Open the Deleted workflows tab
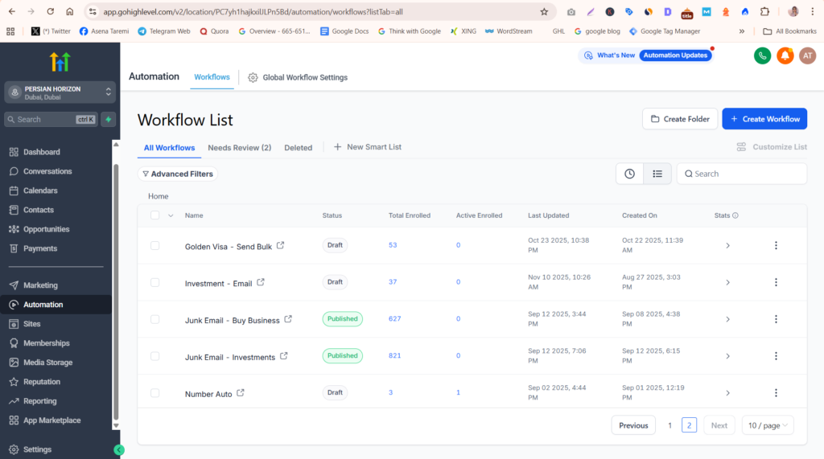The image size is (824, 459). tap(298, 148)
